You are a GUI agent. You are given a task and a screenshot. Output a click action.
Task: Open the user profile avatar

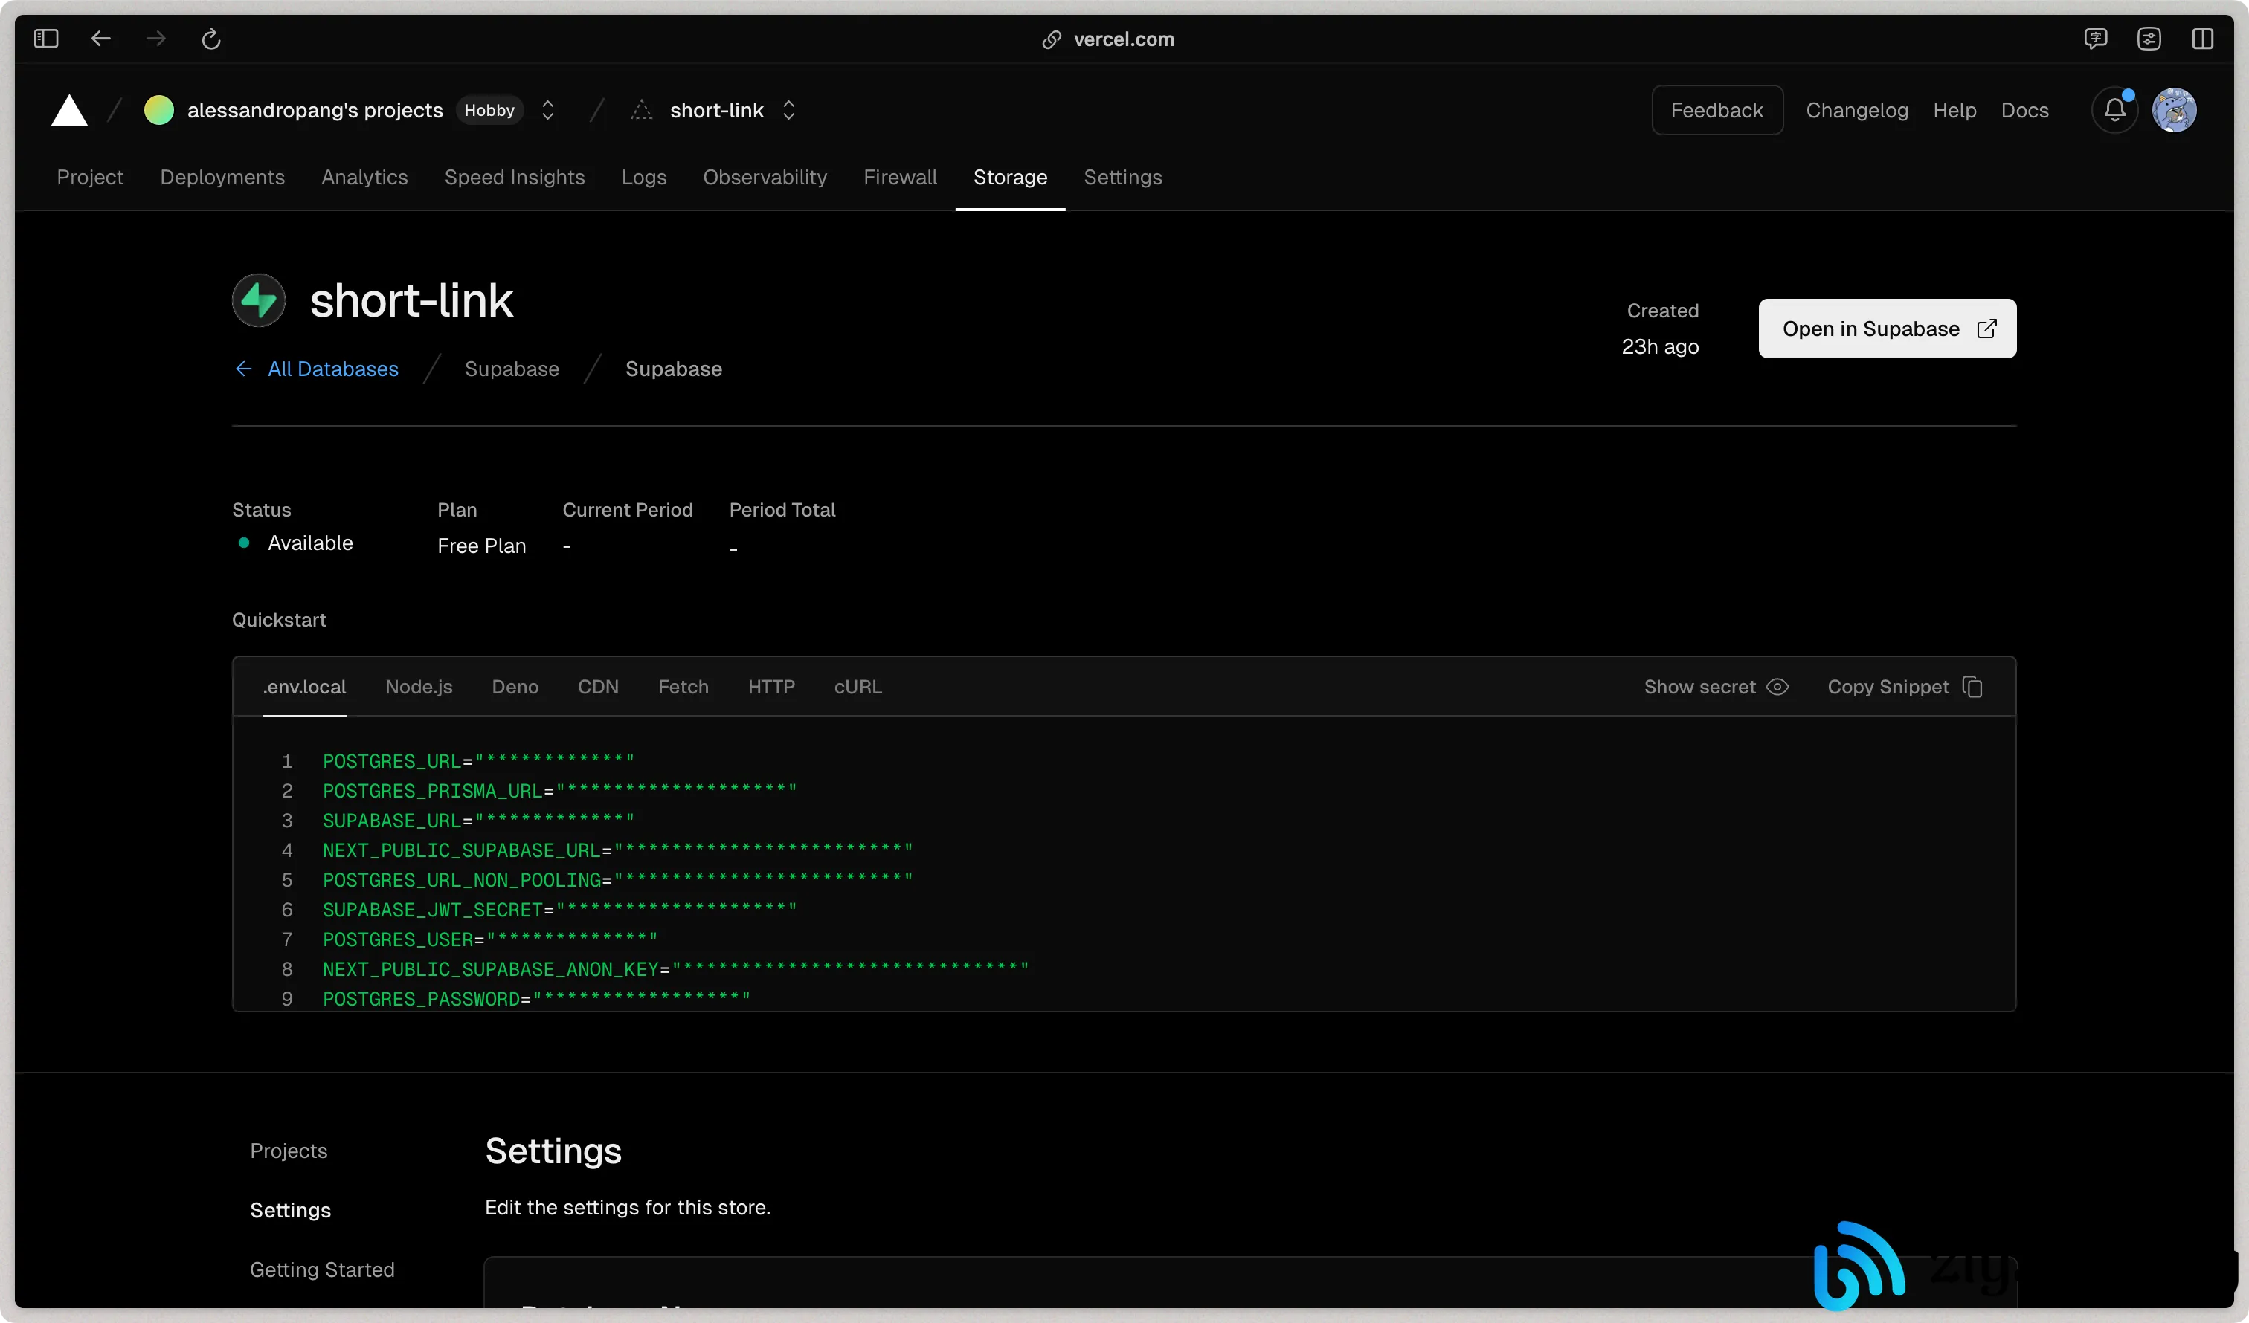(2174, 111)
